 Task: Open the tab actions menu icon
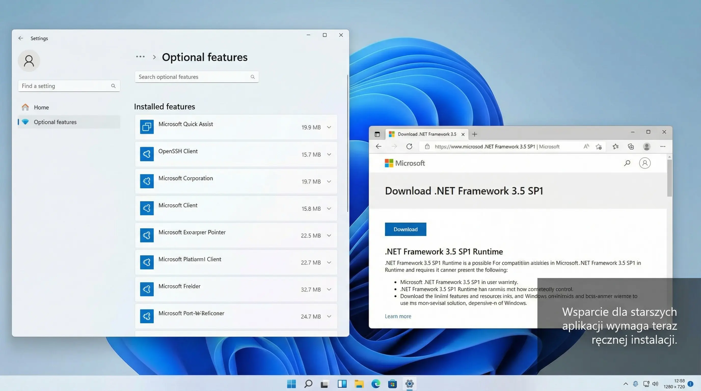[377, 134]
